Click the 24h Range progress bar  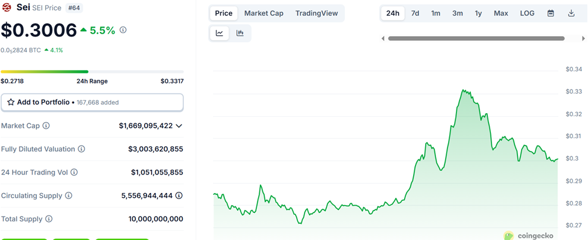(92, 72)
